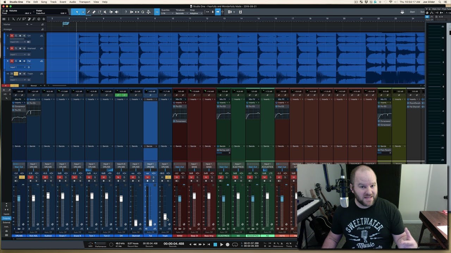Toggle the IQ quantize button
This screenshot has height=253, width=451.
[x=157, y=12]
